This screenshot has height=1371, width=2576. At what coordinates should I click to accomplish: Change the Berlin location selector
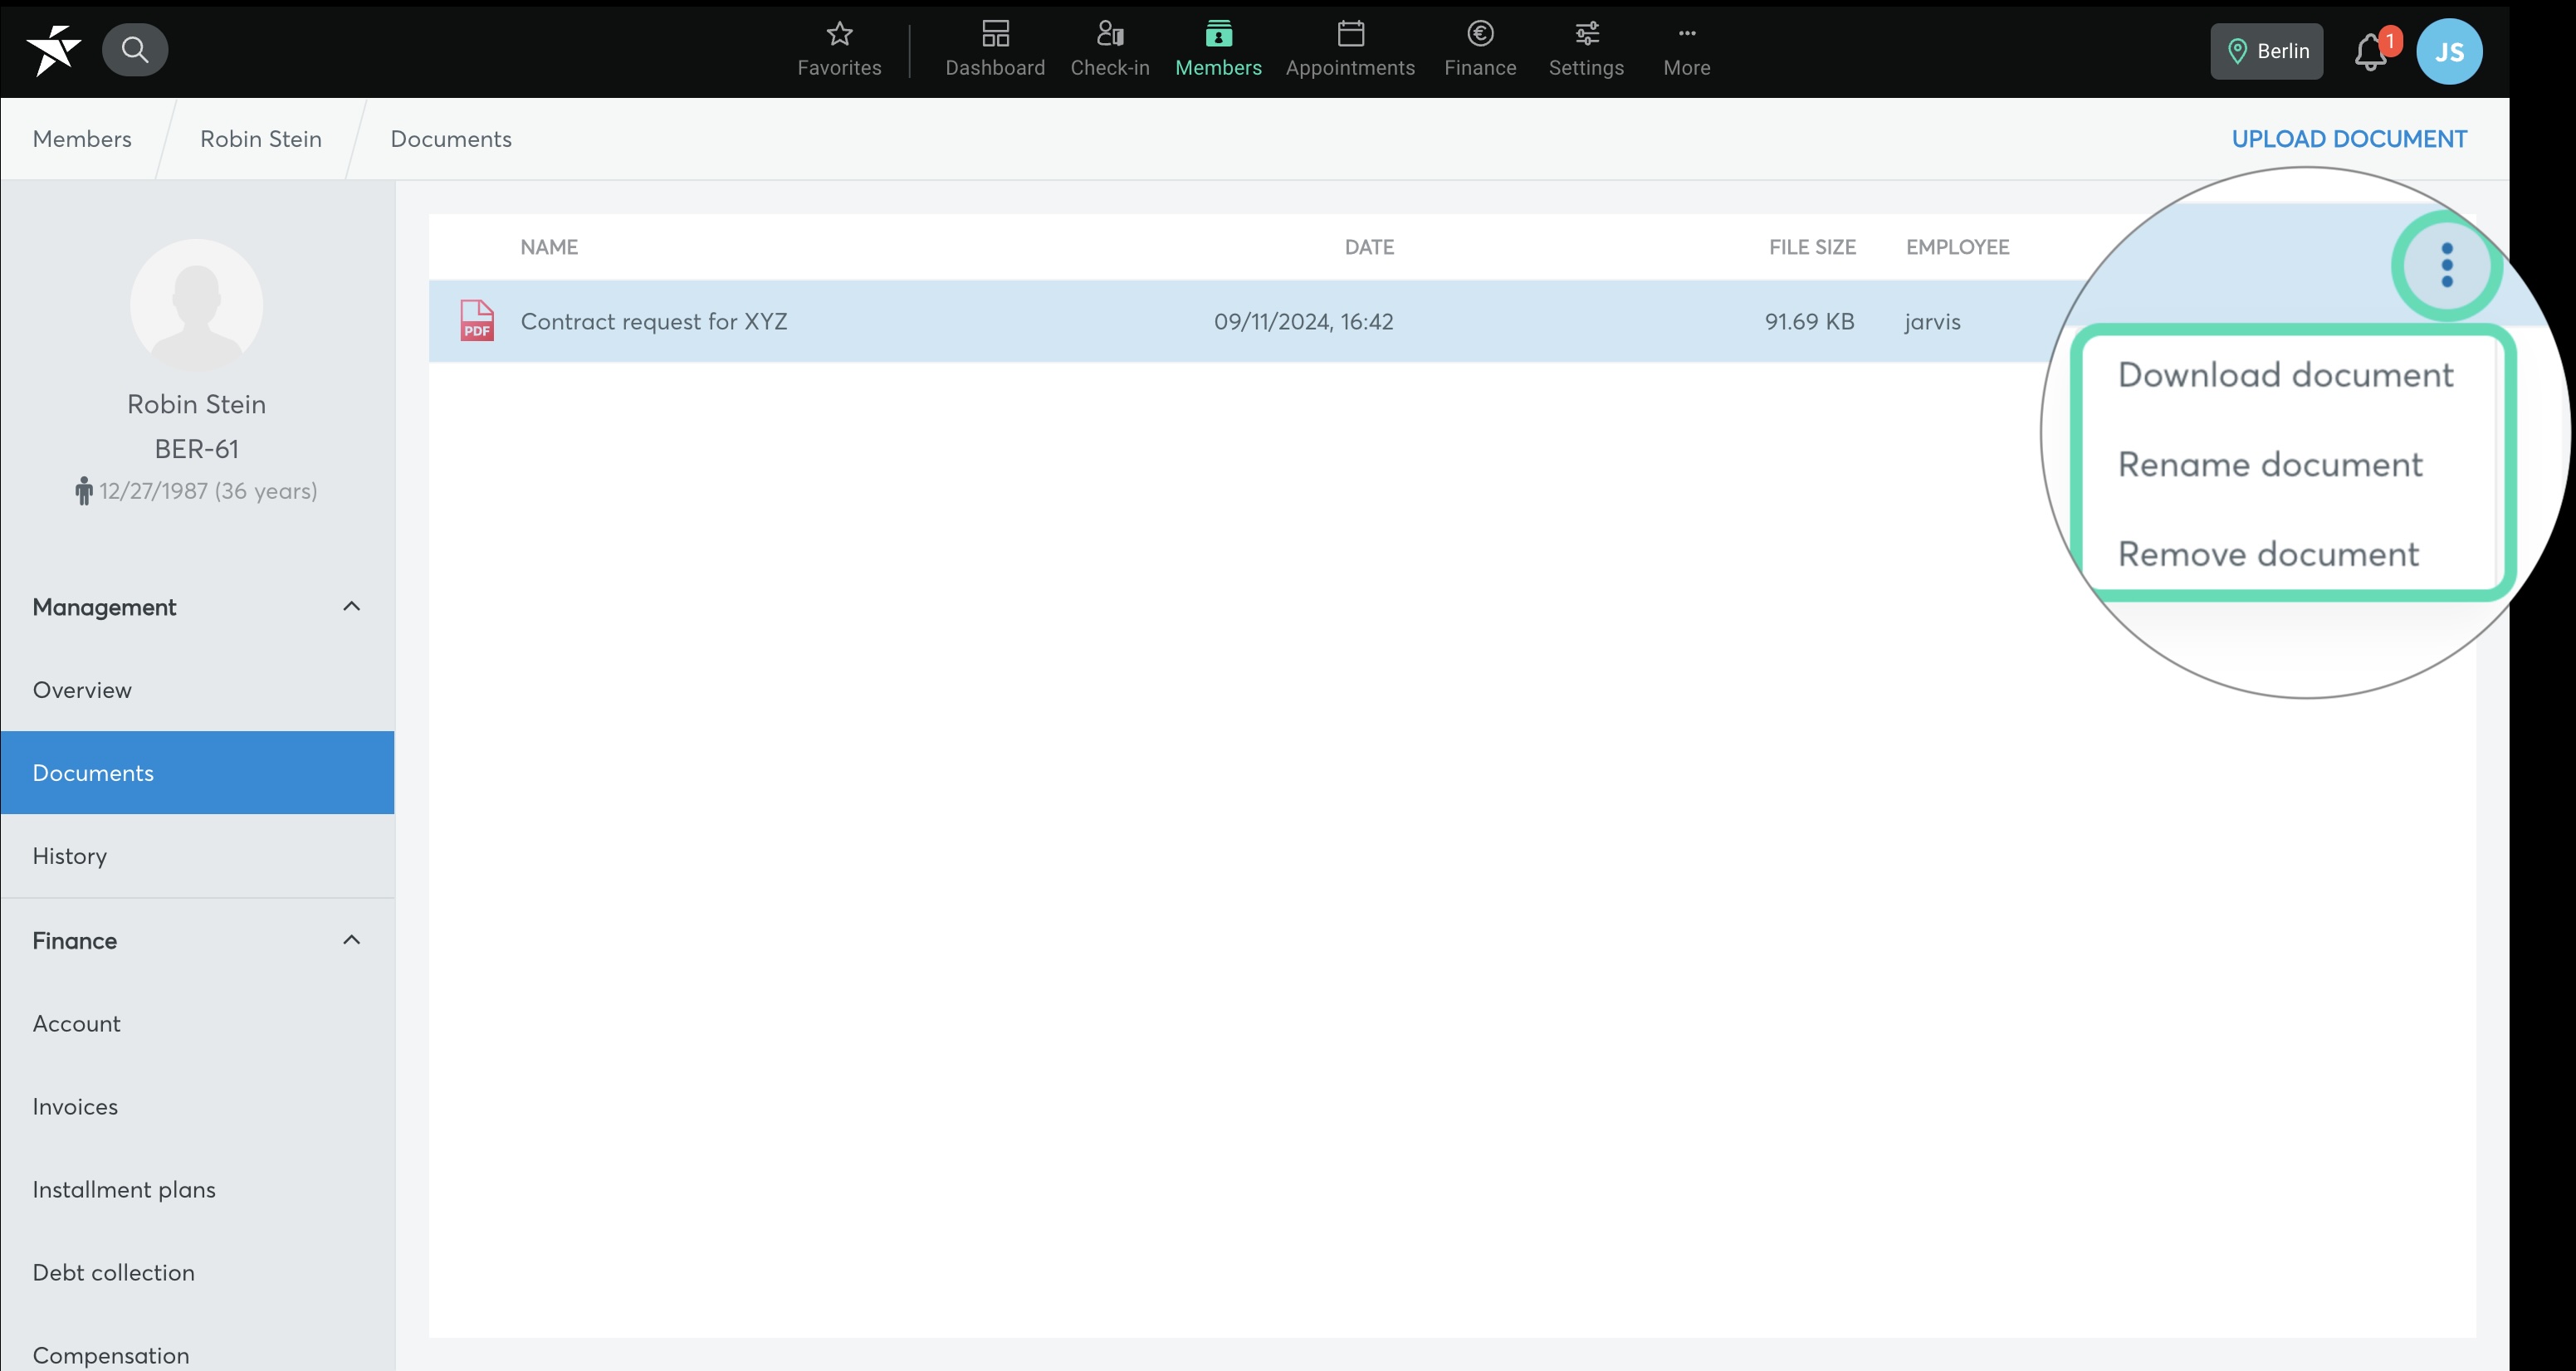[x=2266, y=51]
